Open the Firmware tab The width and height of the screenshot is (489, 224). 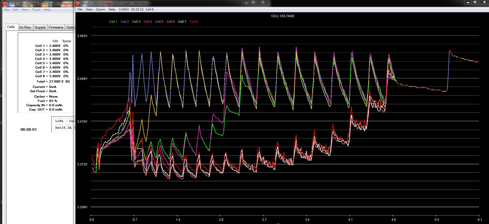56,27
